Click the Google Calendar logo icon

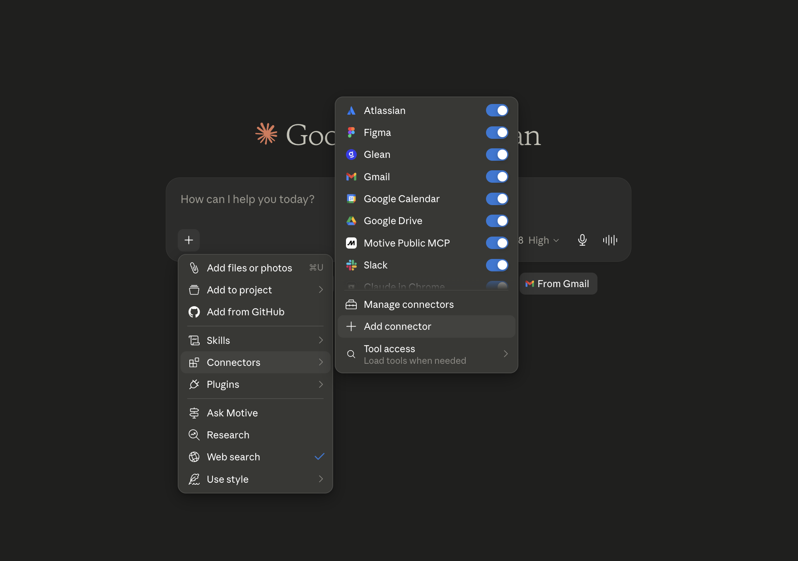point(351,199)
